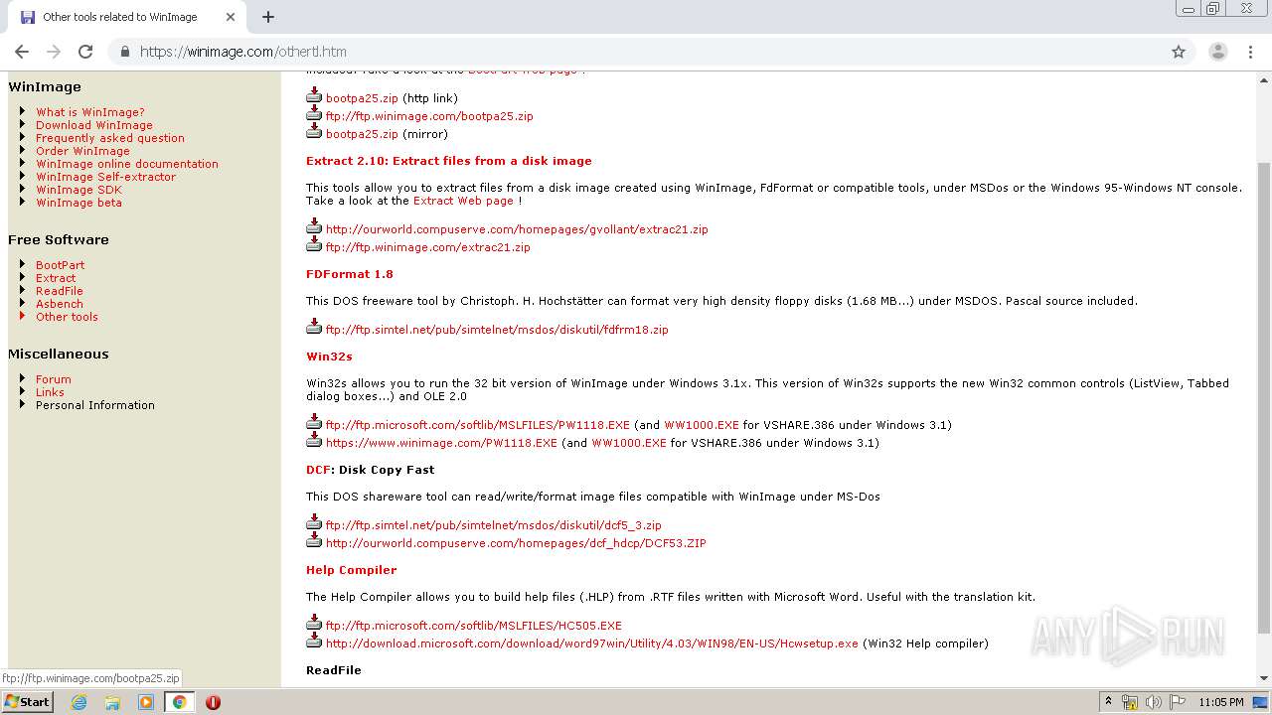The width and height of the screenshot is (1272, 715).
Task: Open 'Frequently asked question' sidebar link
Action: point(110,138)
